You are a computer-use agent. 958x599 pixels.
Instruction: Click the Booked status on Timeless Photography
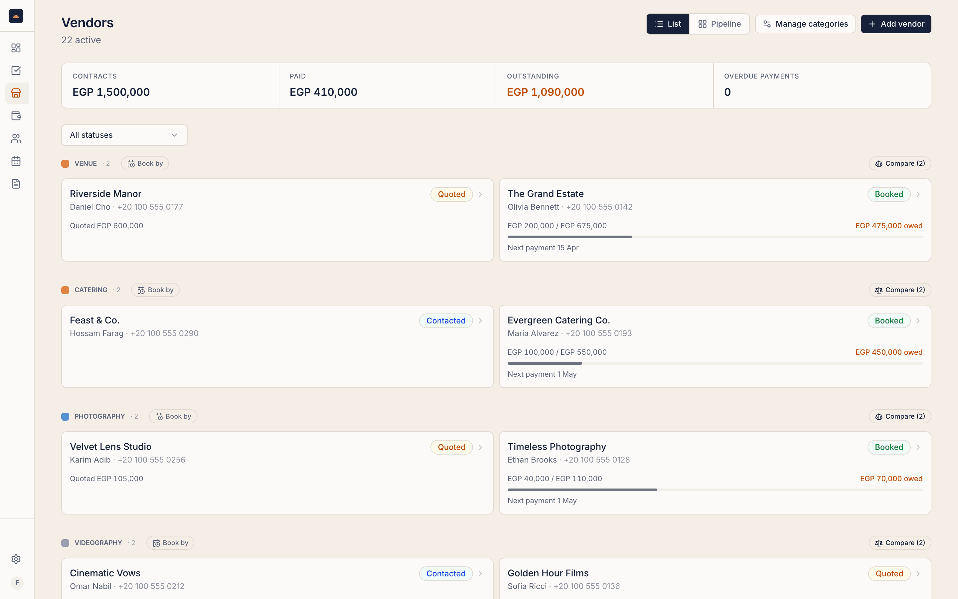[x=889, y=447]
